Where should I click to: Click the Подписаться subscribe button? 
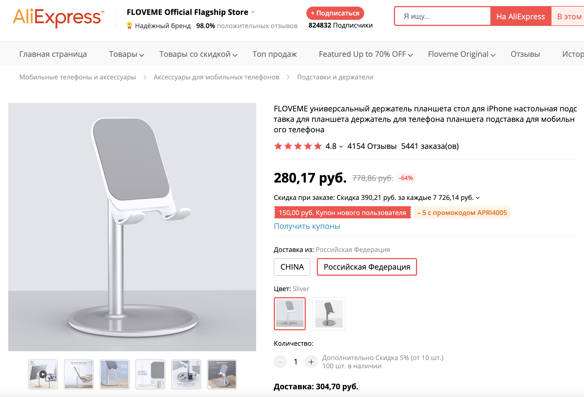click(335, 13)
